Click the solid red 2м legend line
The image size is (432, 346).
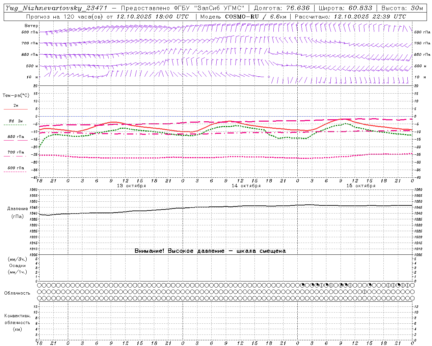coord(16,109)
